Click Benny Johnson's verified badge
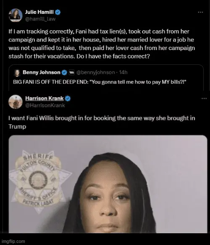This screenshot has height=245, width=210. [64, 72]
